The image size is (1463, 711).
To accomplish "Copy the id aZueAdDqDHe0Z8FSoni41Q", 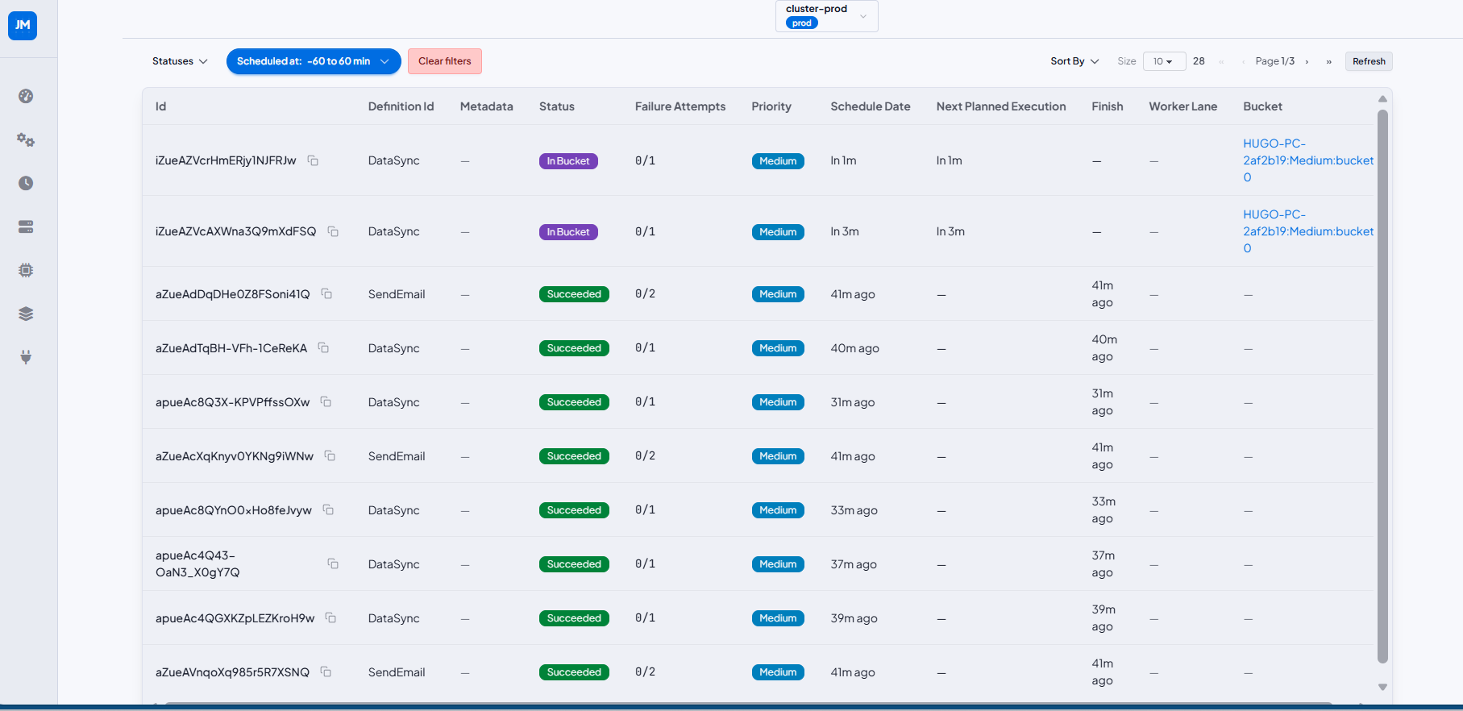I will [326, 293].
